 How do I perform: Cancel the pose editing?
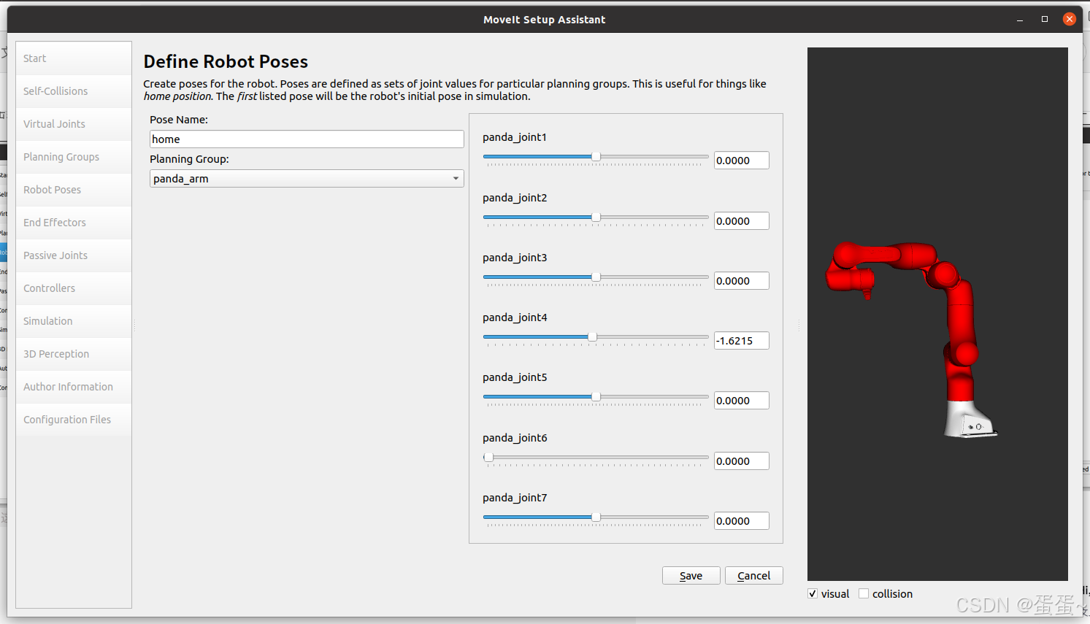(754, 576)
